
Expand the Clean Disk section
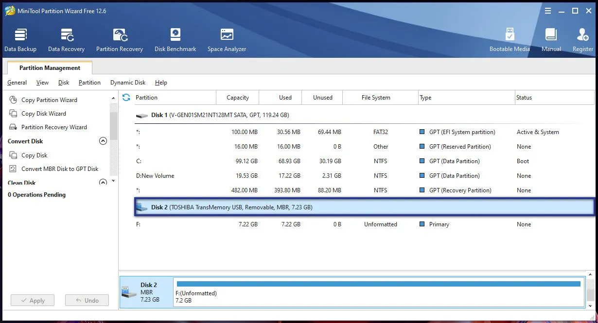point(103,182)
